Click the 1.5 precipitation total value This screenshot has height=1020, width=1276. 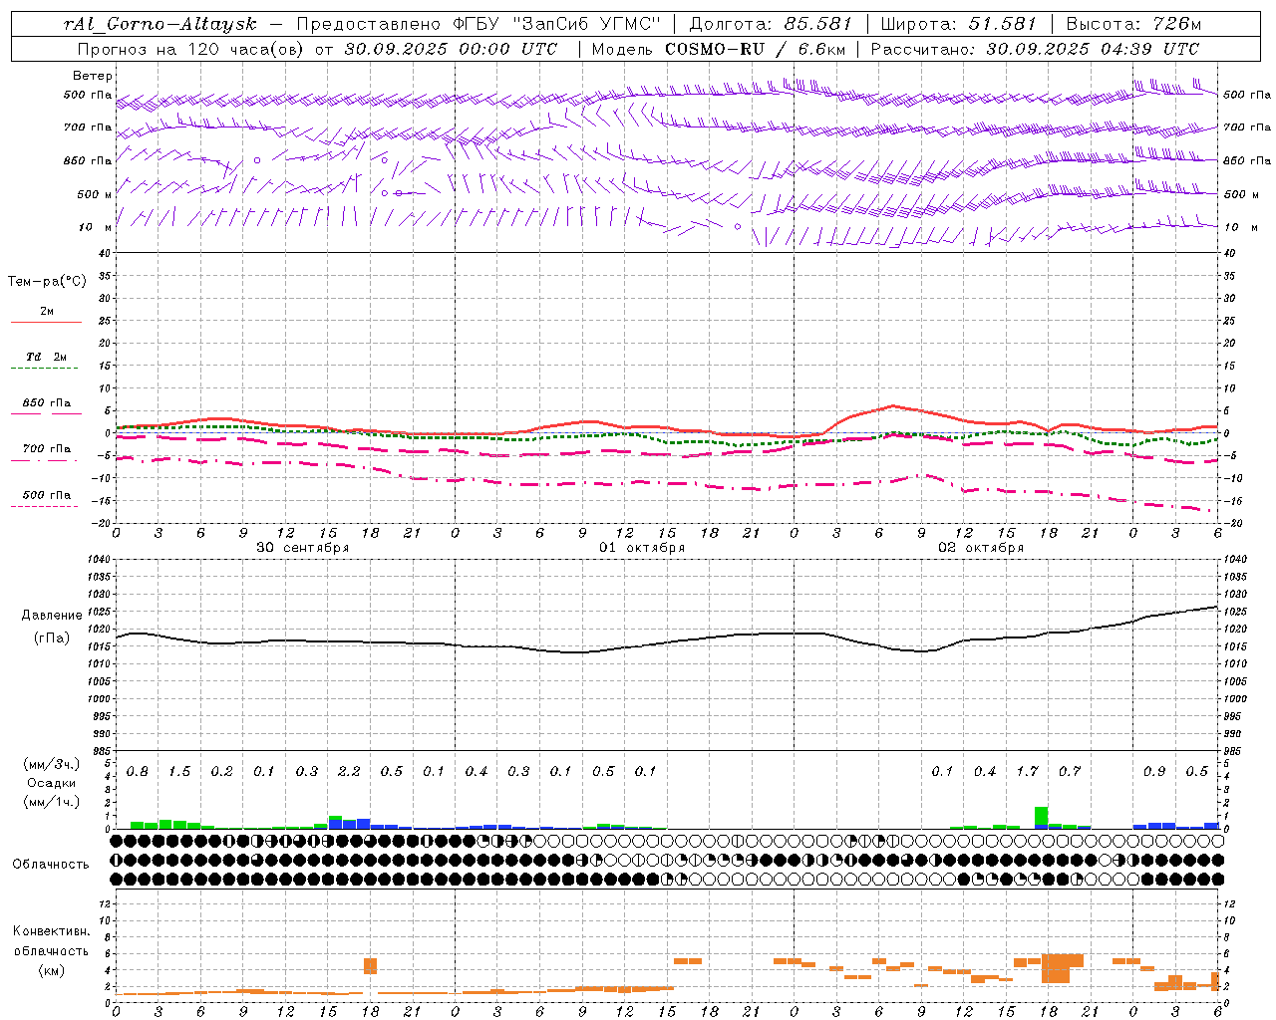179,772
